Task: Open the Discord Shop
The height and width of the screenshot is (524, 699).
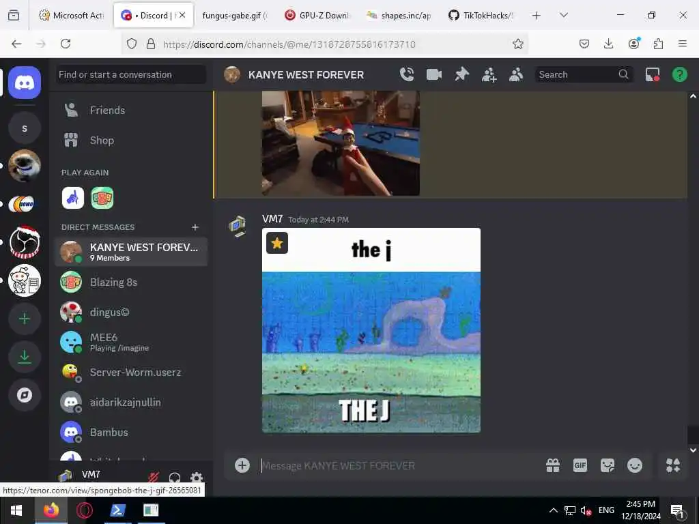Action: point(131,141)
